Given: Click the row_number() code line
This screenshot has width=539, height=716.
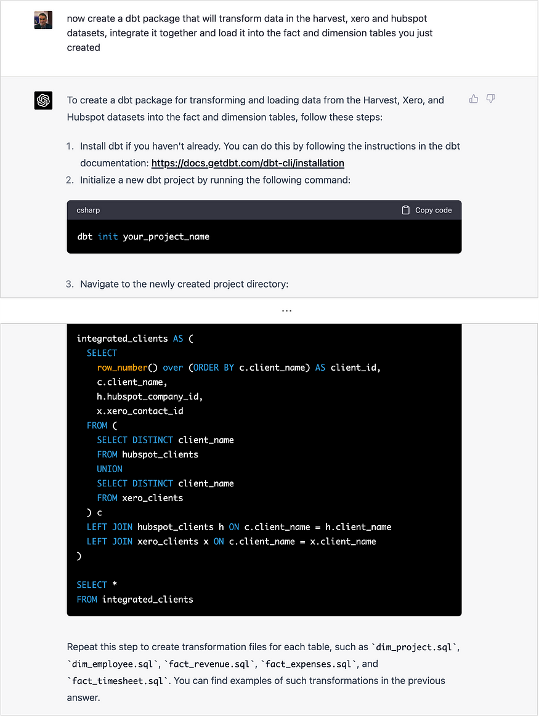Looking at the screenshot, I should pos(239,368).
